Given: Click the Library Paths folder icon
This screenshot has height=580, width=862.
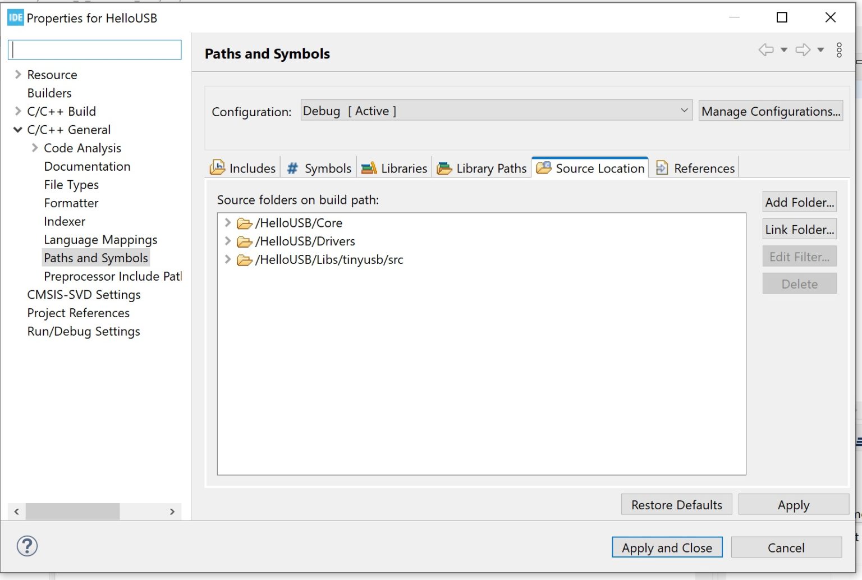Looking at the screenshot, I should 445,167.
